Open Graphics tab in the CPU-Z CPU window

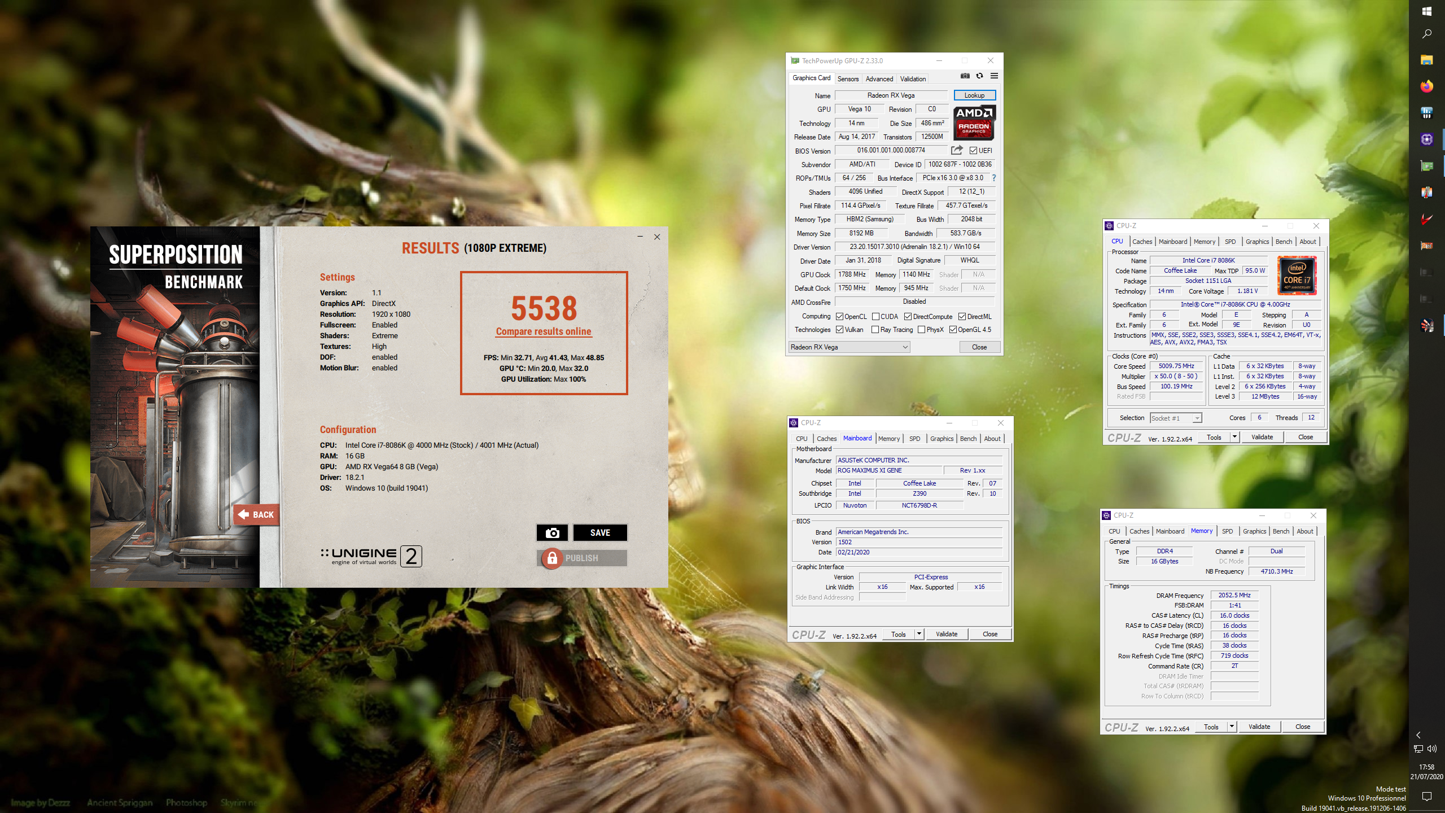pyautogui.click(x=1257, y=242)
